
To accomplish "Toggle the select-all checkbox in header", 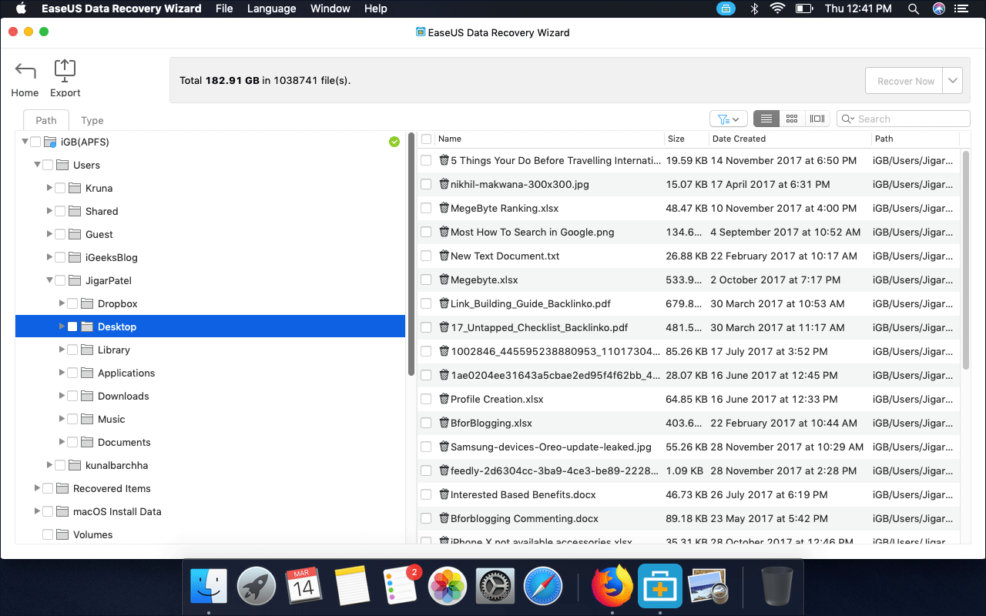I will coord(426,139).
